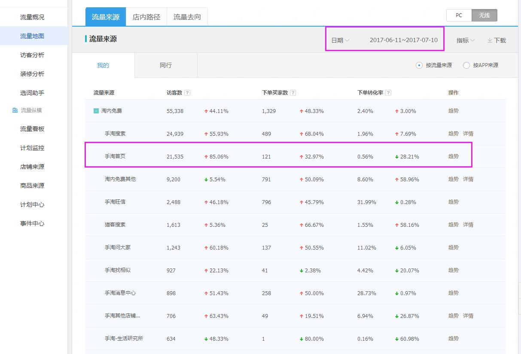521x354 pixels.
Task: Collapse the 淘内免费 row expander
Action: [x=97, y=111]
